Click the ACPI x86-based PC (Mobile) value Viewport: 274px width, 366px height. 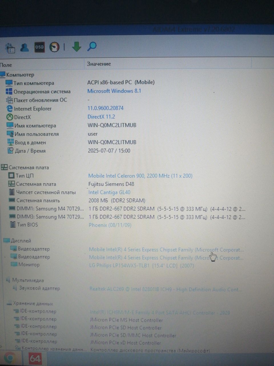[x=121, y=82]
